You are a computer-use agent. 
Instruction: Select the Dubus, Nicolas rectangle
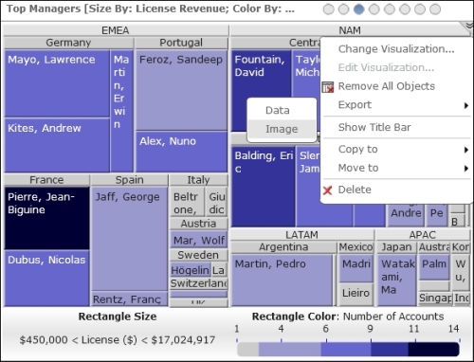coord(46,279)
